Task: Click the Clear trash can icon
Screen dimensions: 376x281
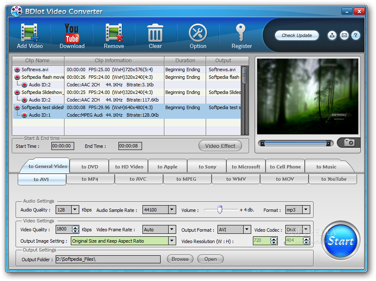Action: (155, 36)
